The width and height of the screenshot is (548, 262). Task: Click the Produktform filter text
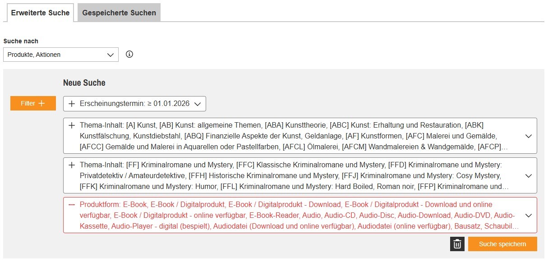point(298,215)
